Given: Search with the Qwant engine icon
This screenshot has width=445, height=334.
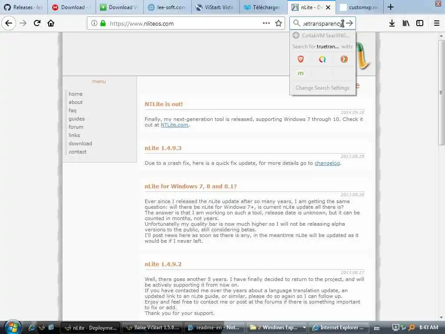Looking at the screenshot, I should 322,59.
